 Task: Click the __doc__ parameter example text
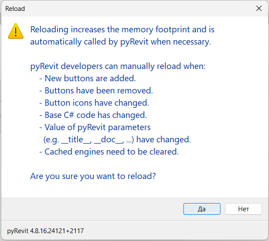click(109, 140)
